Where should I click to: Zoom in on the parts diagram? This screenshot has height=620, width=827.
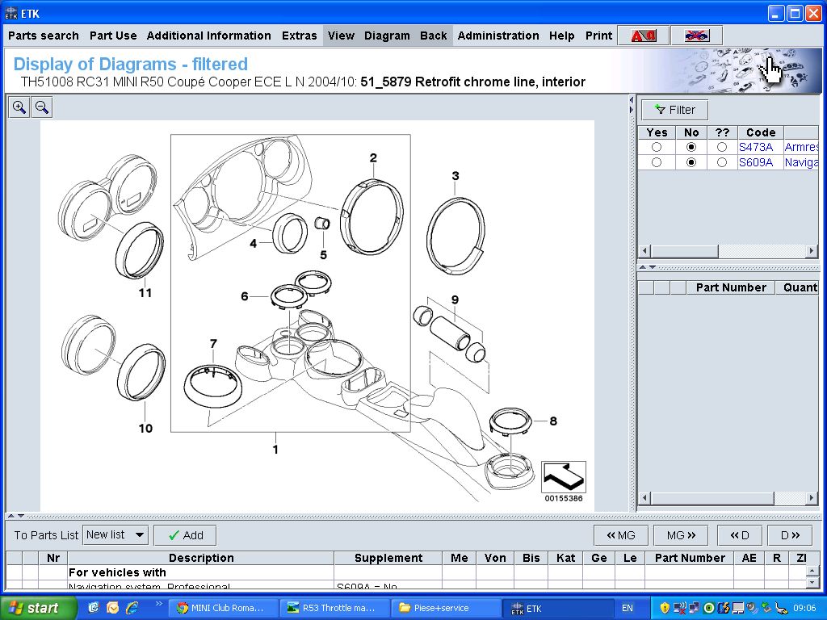(19, 107)
